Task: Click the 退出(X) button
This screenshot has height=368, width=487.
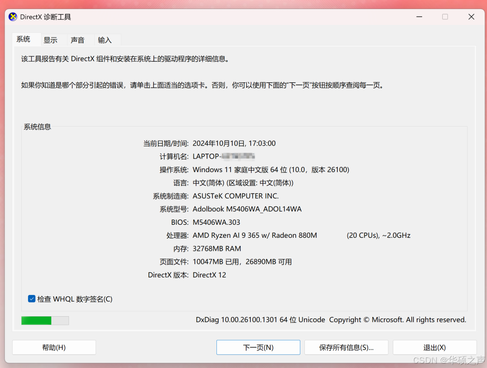Action: coord(435,347)
